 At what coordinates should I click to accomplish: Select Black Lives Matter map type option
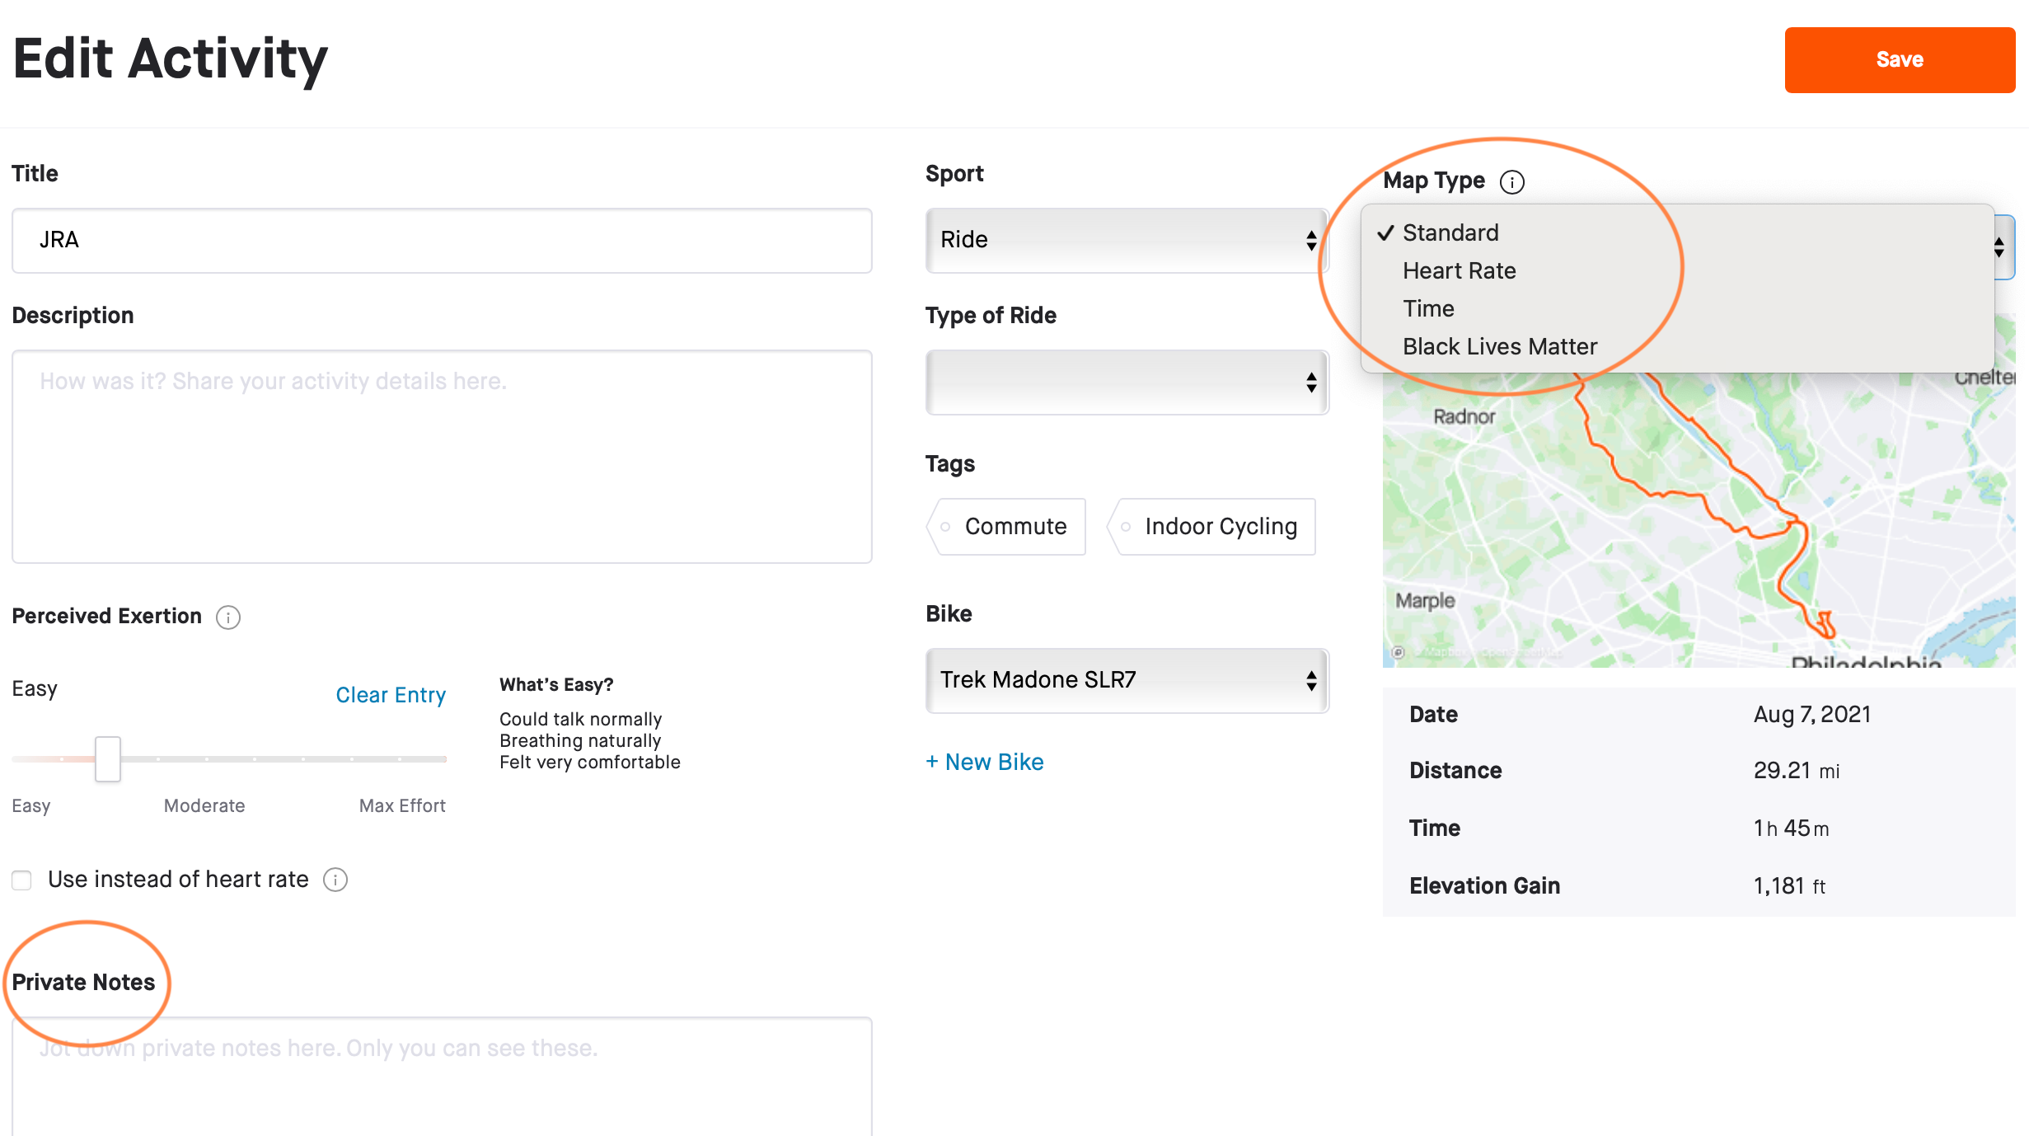pos(1500,345)
